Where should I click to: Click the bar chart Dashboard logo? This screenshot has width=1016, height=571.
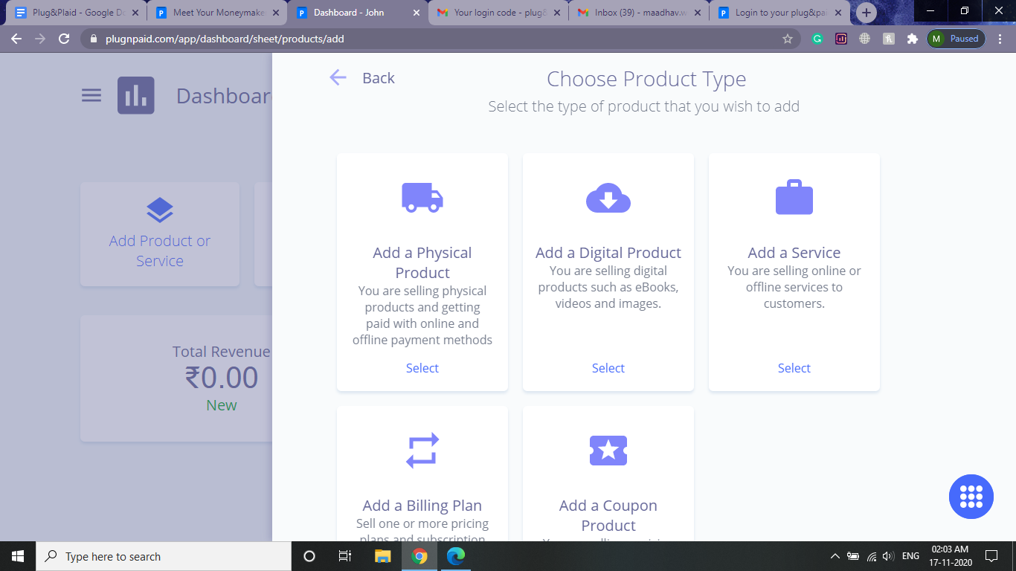[x=136, y=95]
